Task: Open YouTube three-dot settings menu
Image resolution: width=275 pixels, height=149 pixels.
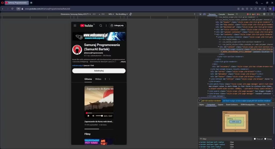Action: 106,26
